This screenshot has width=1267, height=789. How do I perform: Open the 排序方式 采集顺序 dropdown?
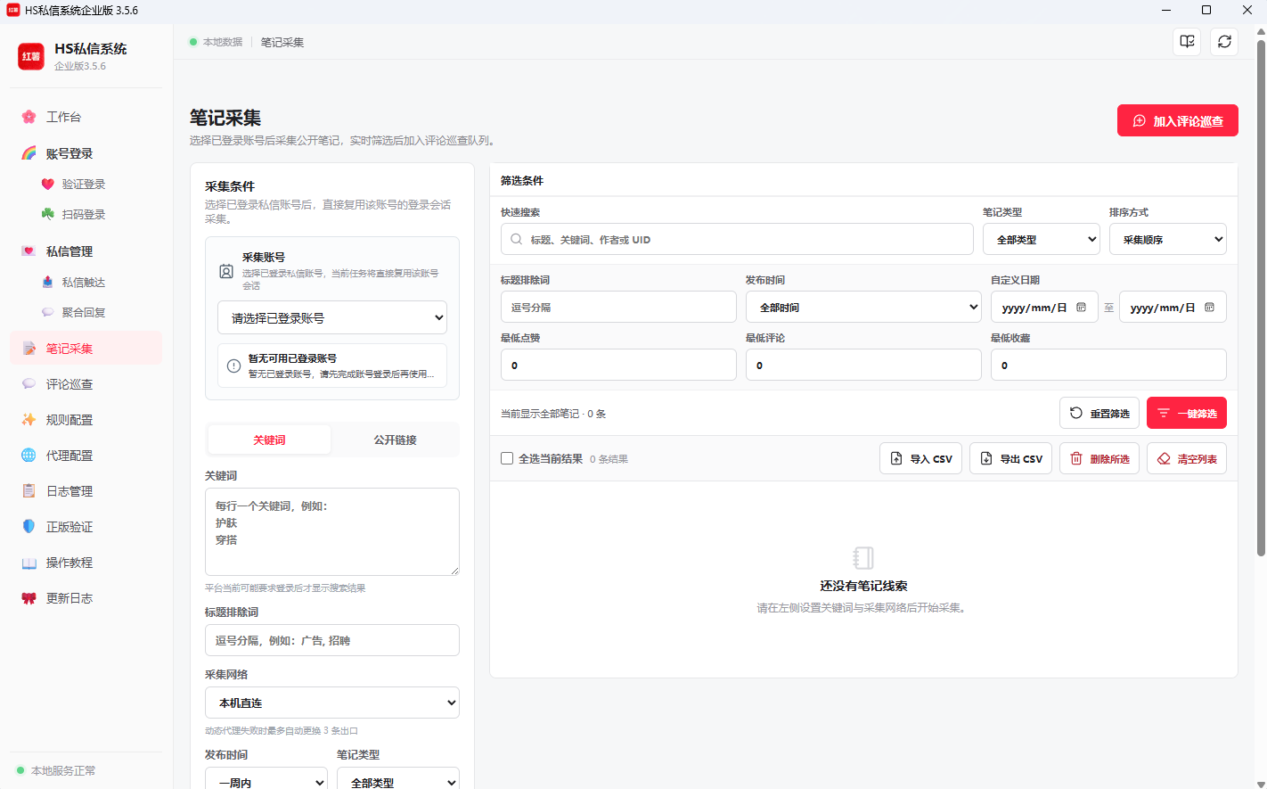(x=1168, y=239)
